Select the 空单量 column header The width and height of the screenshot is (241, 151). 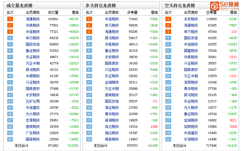point(211,12)
